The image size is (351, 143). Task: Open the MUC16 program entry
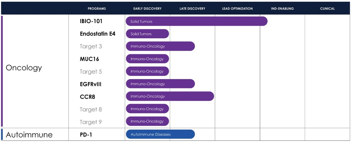89,59
